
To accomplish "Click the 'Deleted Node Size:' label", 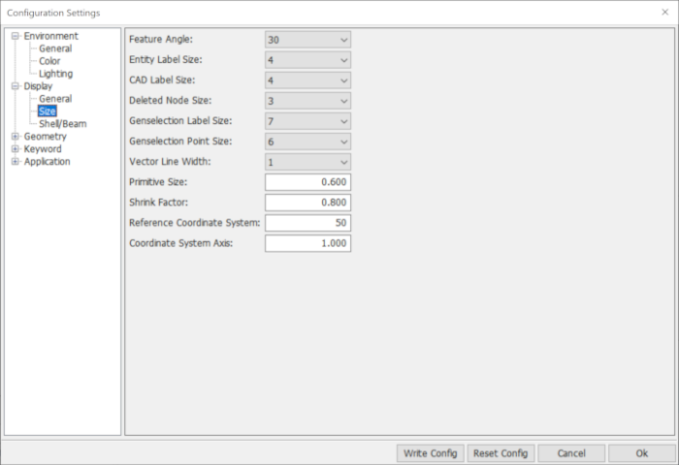I will tap(170, 101).
